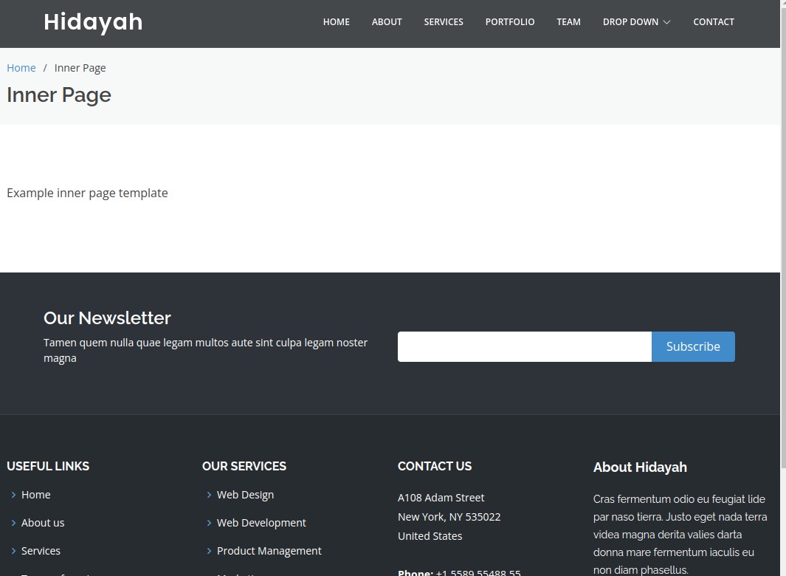
Task: Select the Web Development footer link
Action: pyautogui.click(x=261, y=523)
